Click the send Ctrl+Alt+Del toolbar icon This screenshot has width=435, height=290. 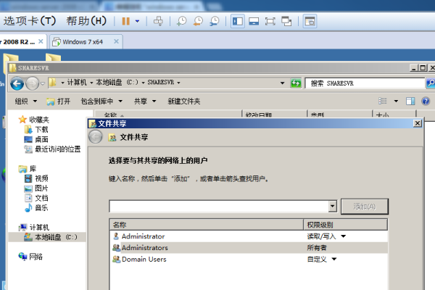coord(158,21)
